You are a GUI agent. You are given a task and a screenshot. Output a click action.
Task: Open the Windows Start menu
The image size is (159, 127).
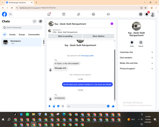(x=3, y=119)
